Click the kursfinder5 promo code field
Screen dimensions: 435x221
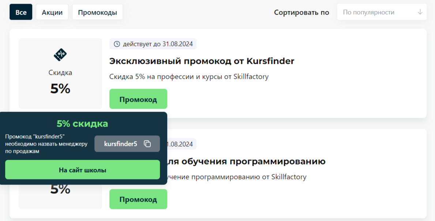[x=121, y=144]
